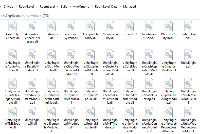200x134 pixels.
Task: Go to RoomLevel_Data breadcrumb folder
Action: coord(106,7)
